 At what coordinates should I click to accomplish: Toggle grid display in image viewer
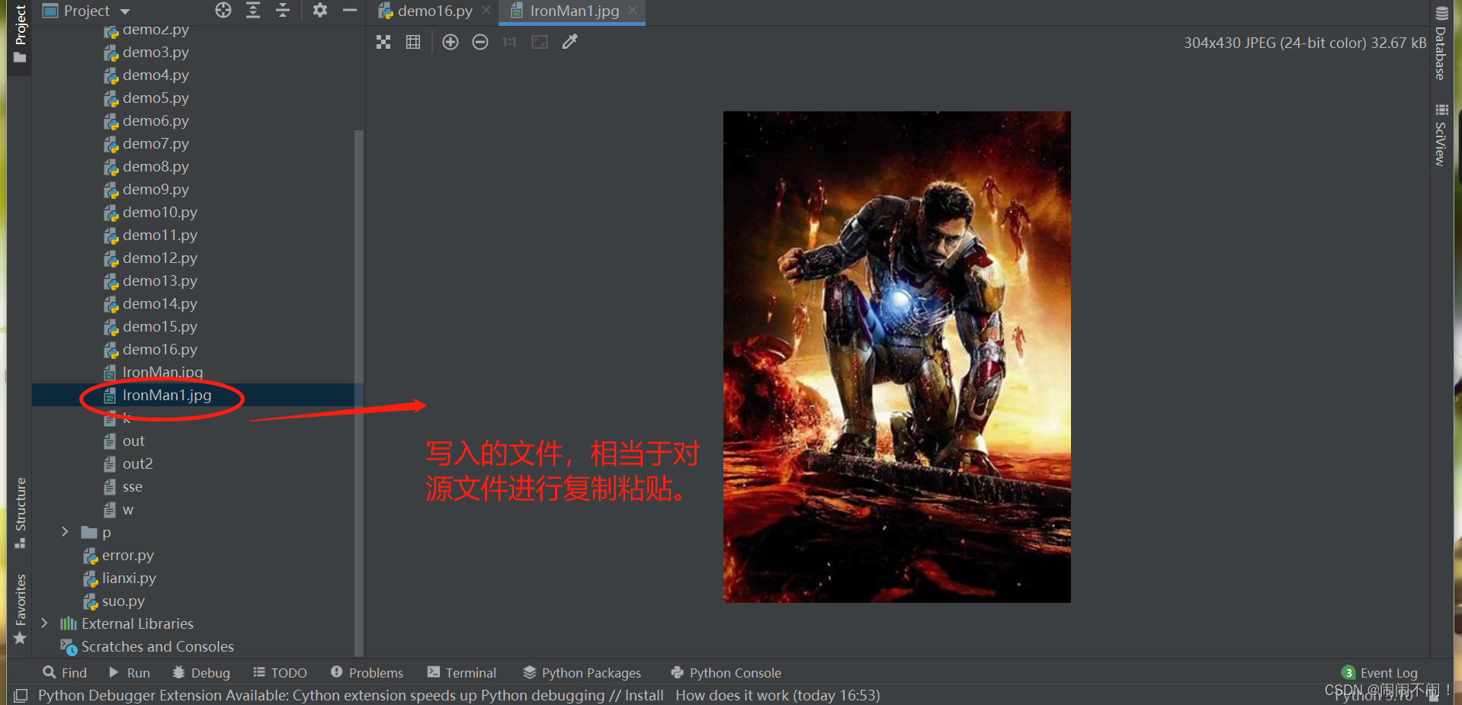[x=413, y=43]
